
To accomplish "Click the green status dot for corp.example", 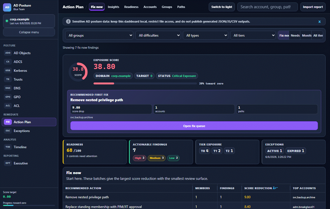I will (x=7, y=21).
